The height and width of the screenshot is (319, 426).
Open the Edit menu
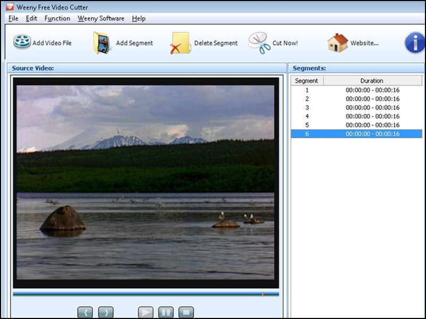tap(31, 19)
